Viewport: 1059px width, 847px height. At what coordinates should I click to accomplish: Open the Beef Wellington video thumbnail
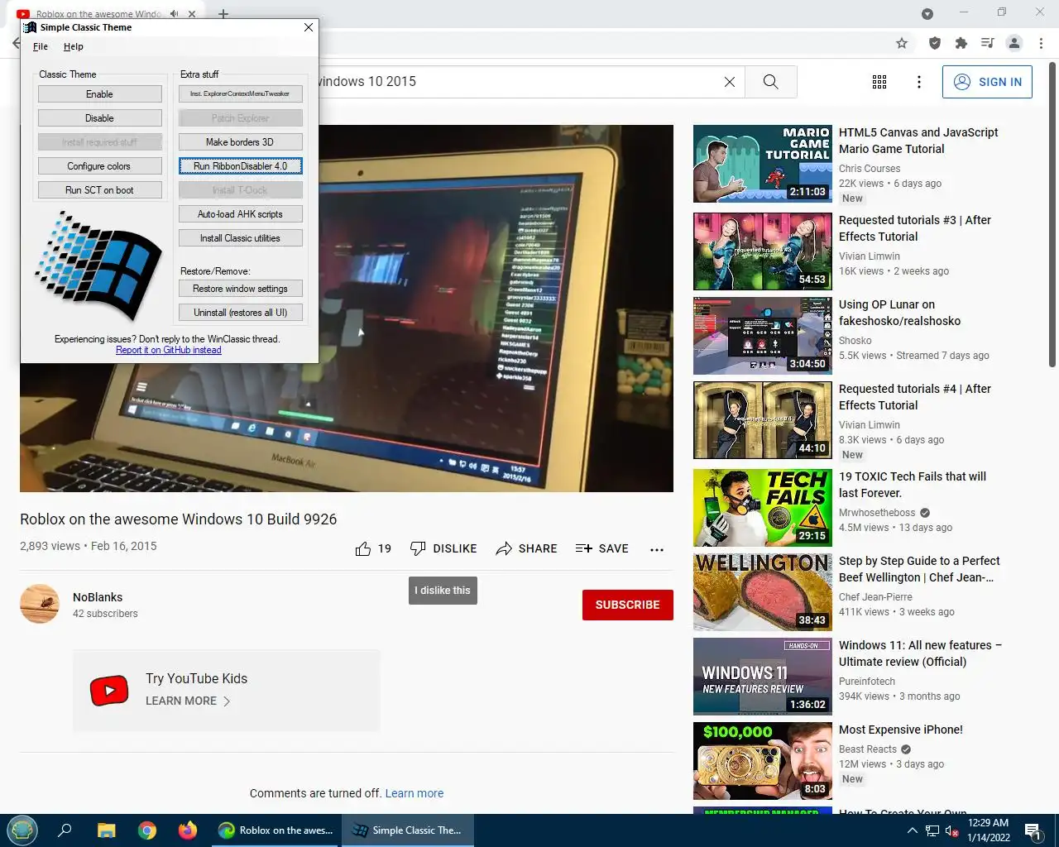point(763,592)
